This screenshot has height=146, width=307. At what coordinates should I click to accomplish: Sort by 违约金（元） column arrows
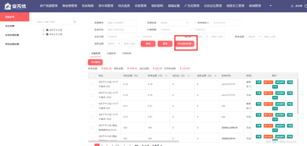click(x=188, y=76)
